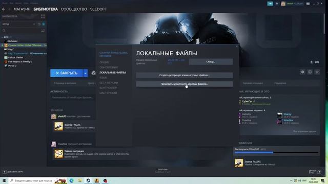Open friend CyberOp's profile
328x184 pixels.
pyautogui.click(x=247, y=101)
